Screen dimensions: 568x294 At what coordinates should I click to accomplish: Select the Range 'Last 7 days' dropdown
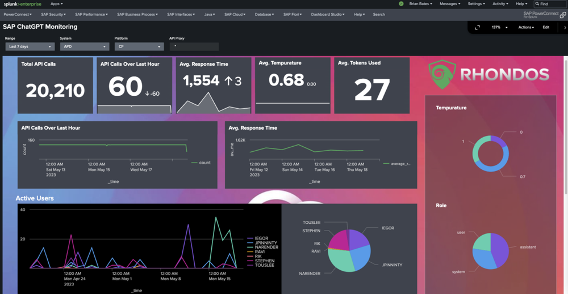click(30, 46)
